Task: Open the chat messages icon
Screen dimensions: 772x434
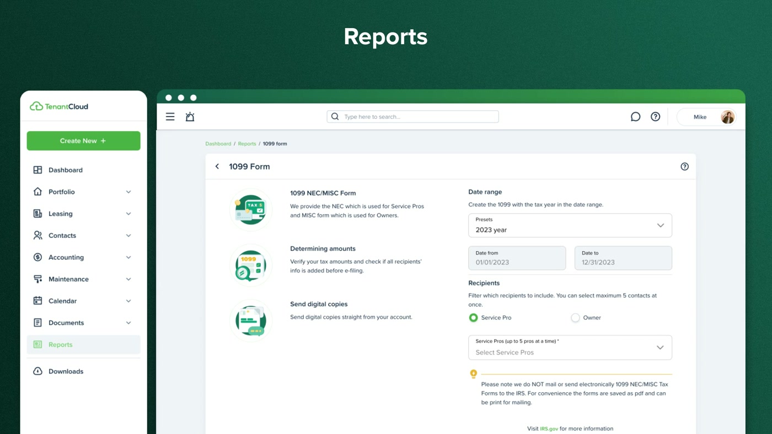Action: tap(635, 117)
